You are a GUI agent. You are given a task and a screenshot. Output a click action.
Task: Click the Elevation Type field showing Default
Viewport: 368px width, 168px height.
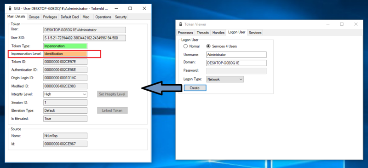coord(65,110)
